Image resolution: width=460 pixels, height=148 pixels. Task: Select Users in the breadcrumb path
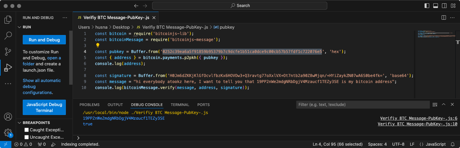click(x=84, y=27)
